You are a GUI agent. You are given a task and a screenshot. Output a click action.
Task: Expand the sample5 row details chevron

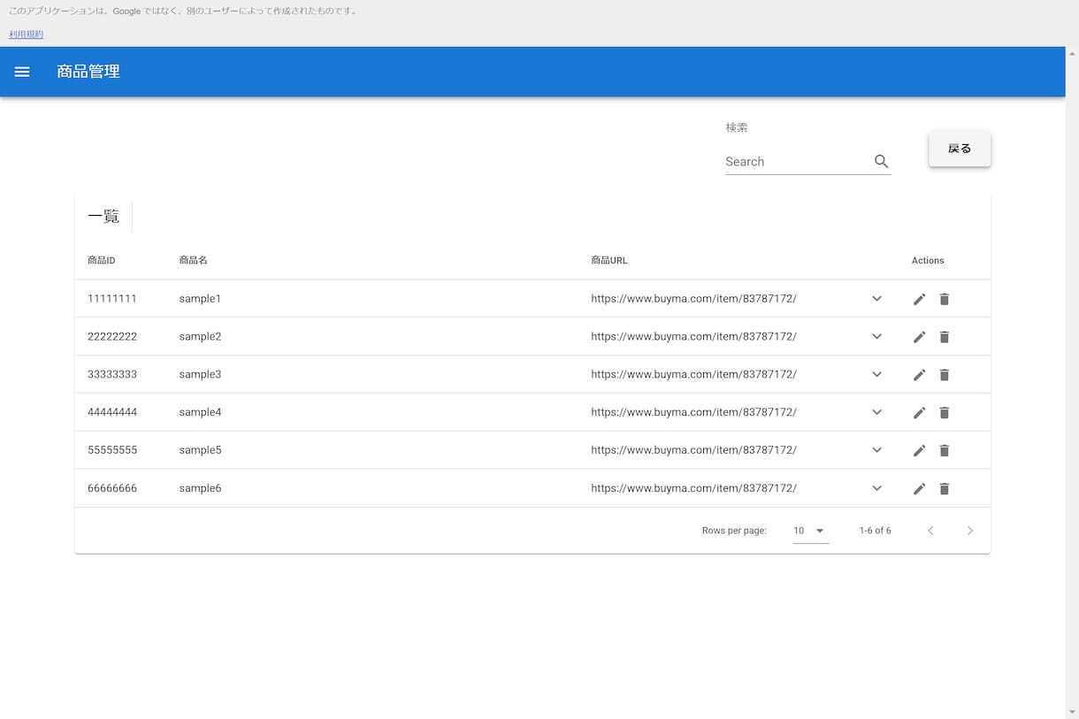coord(876,450)
